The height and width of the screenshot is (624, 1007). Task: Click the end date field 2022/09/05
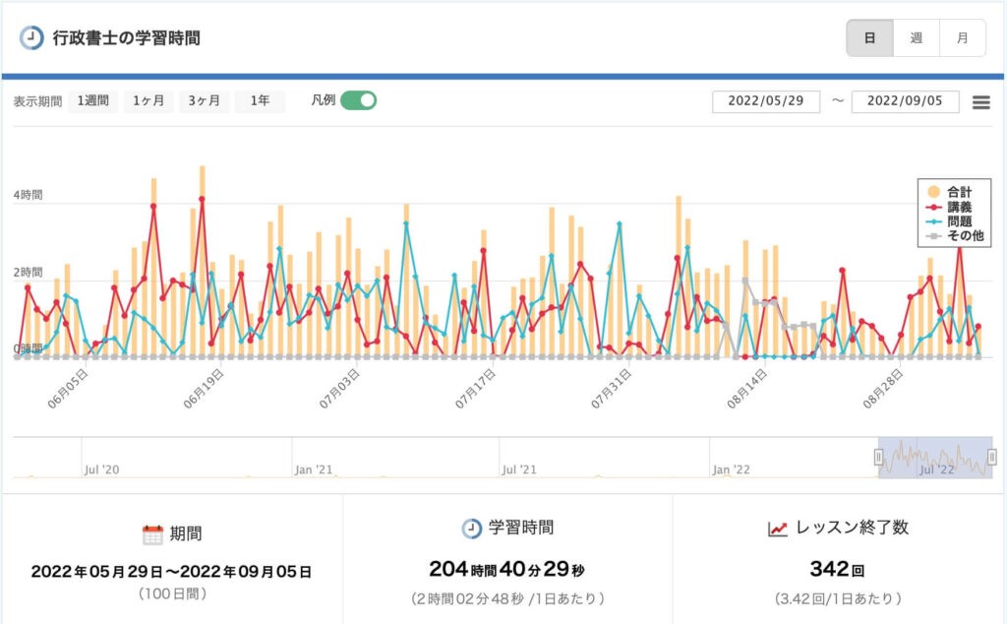coord(905,101)
